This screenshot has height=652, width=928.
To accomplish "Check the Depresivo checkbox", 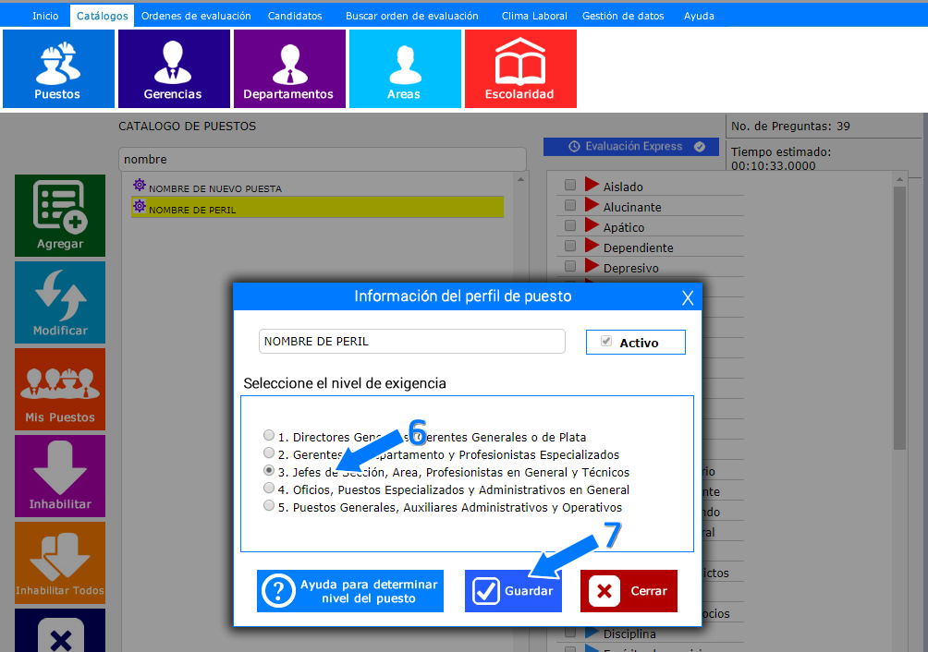I will pos(570,266).
